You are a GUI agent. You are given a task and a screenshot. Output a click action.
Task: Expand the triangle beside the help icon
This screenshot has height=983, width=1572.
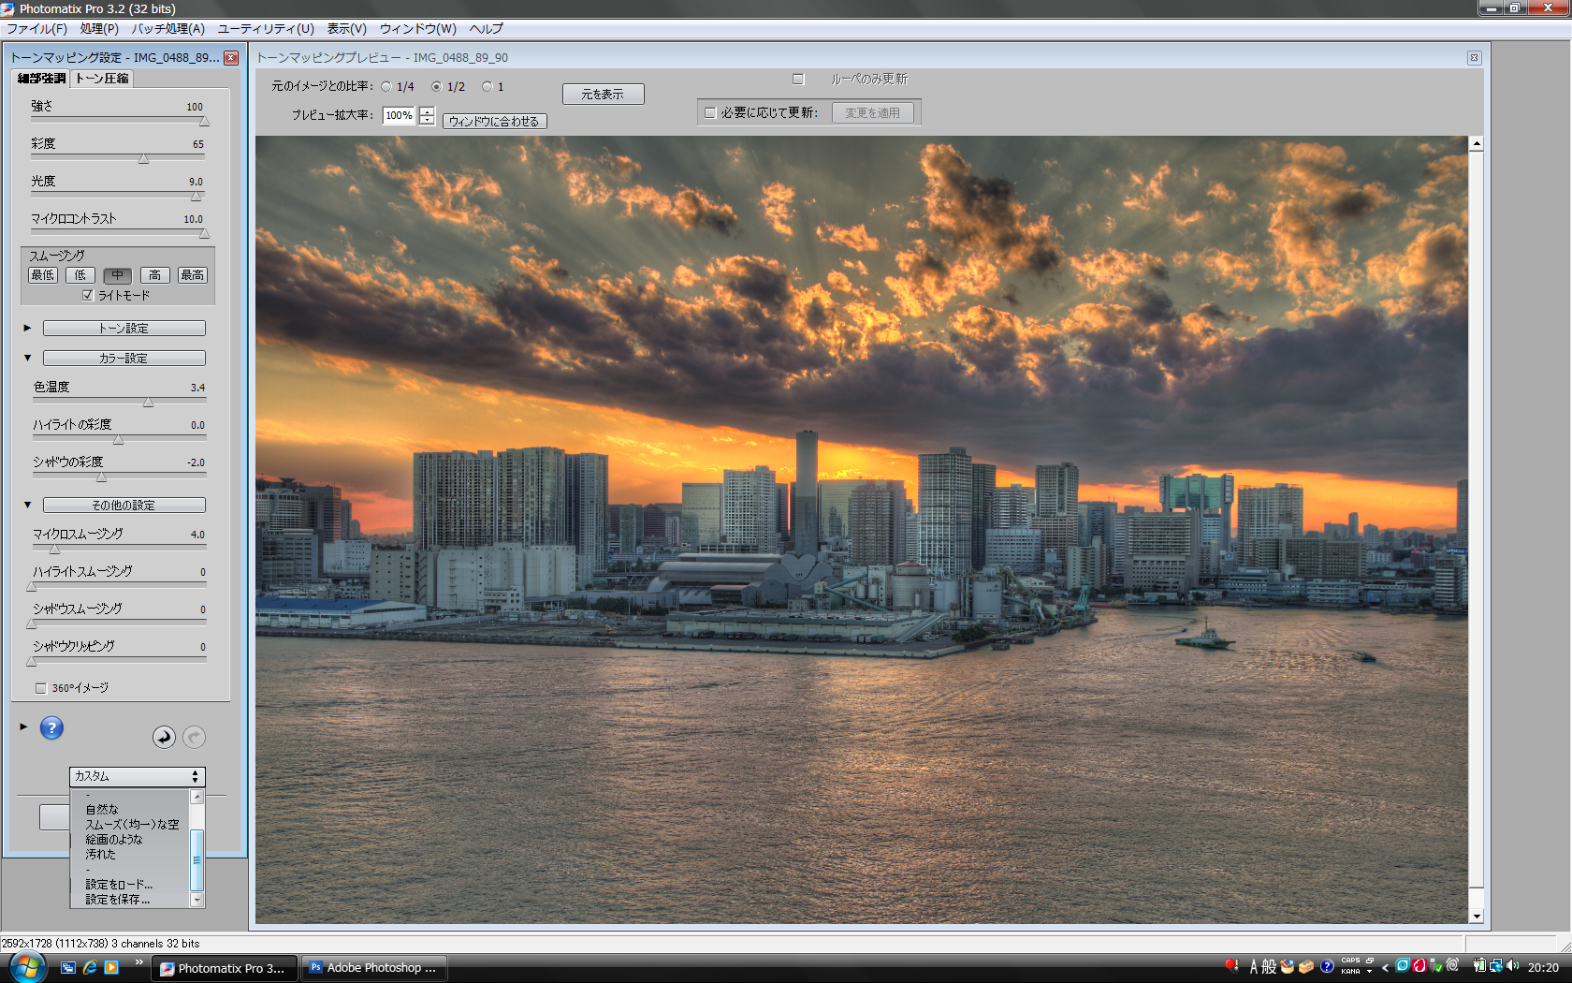[23, 727]
